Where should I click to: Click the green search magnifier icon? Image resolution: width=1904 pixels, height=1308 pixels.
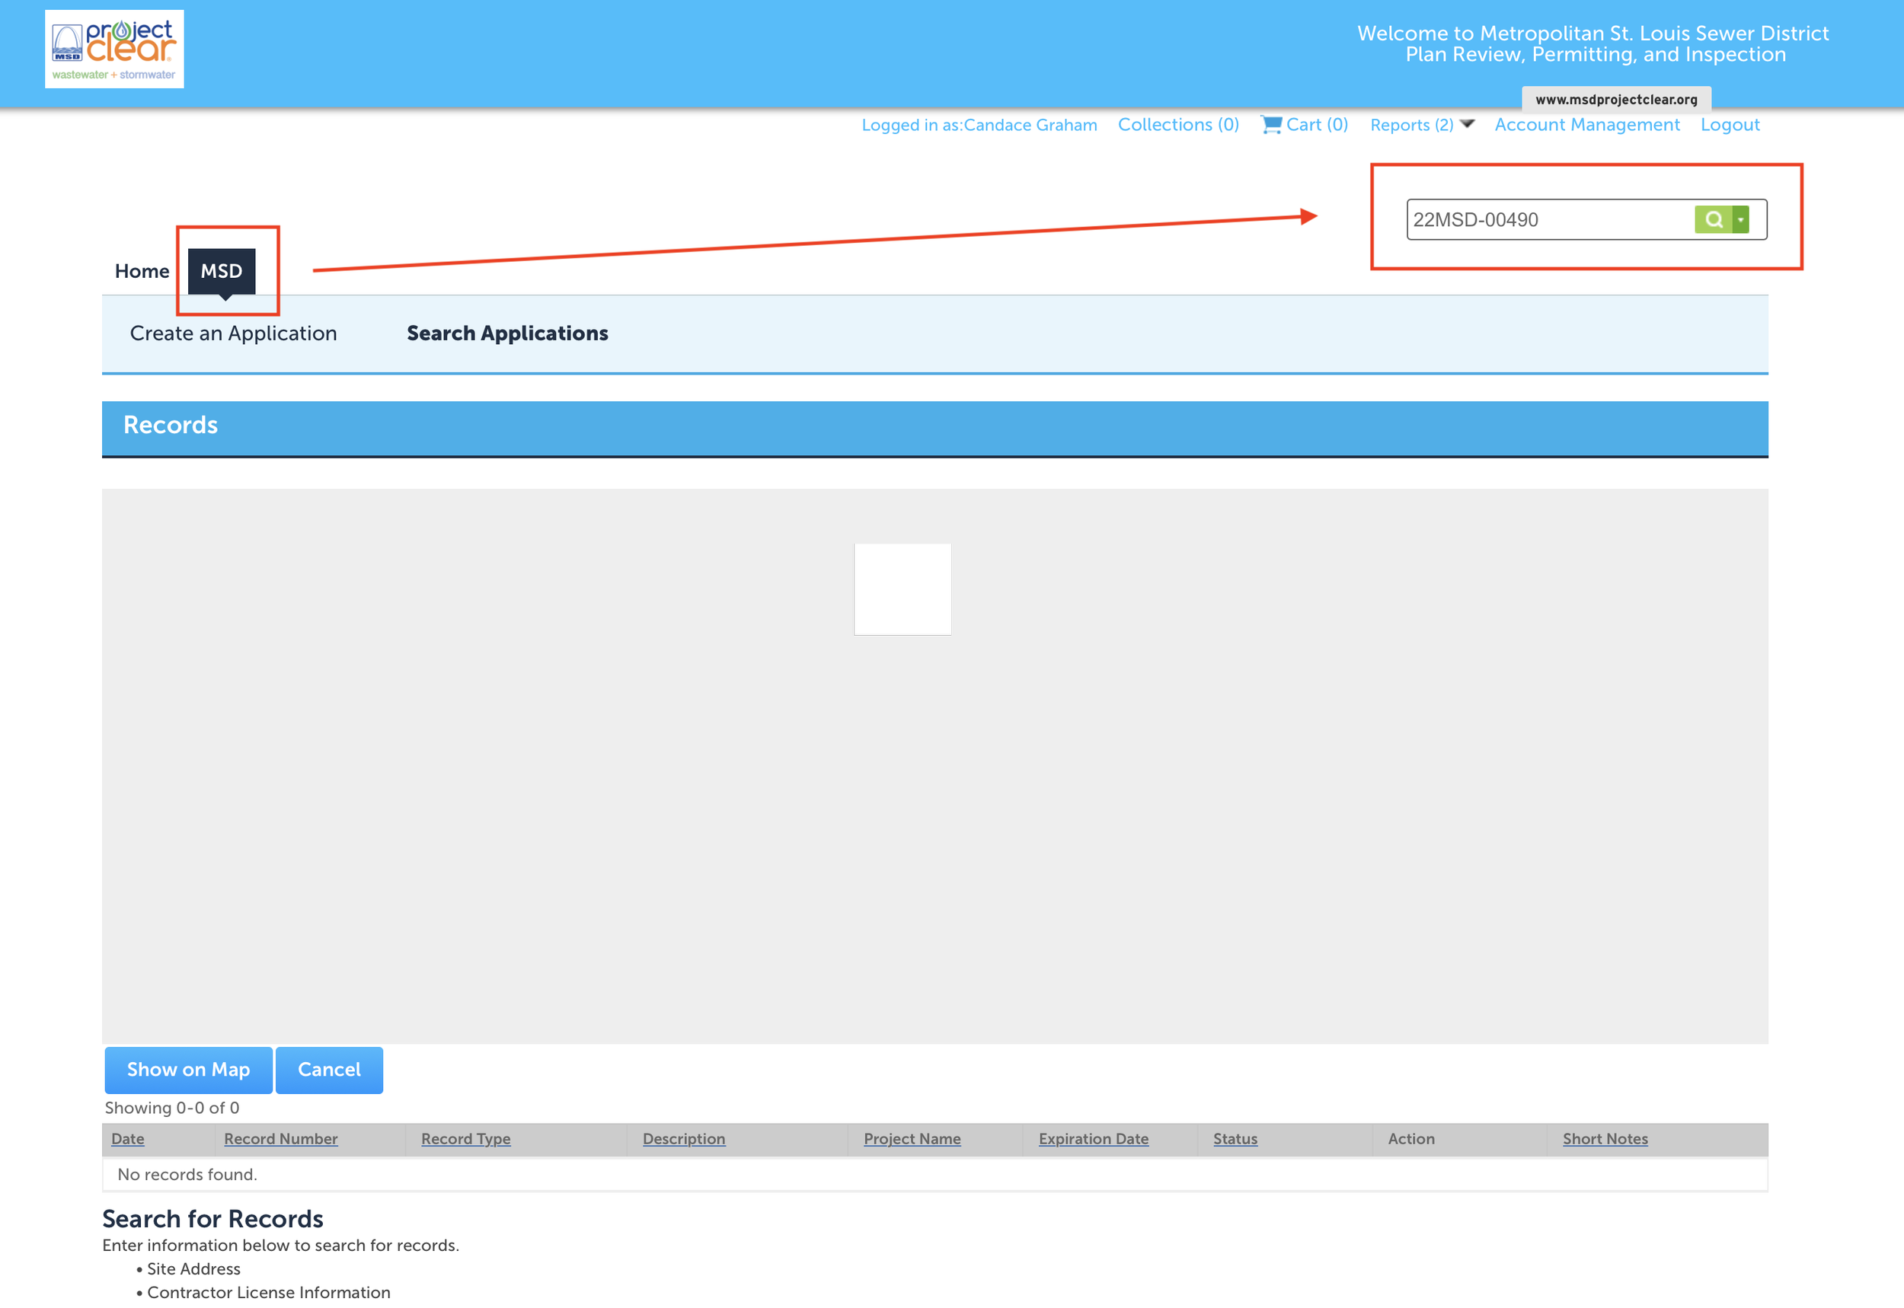coord(1713,219)
